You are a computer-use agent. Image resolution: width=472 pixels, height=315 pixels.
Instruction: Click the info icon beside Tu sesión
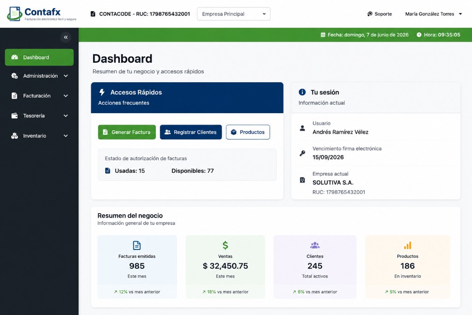(302, 92)
